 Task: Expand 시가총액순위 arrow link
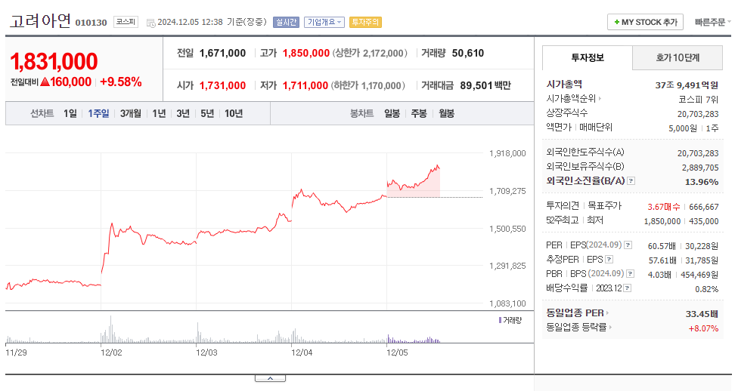pos(600,99)
